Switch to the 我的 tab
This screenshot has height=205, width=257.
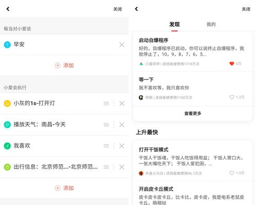pos(211,25)
